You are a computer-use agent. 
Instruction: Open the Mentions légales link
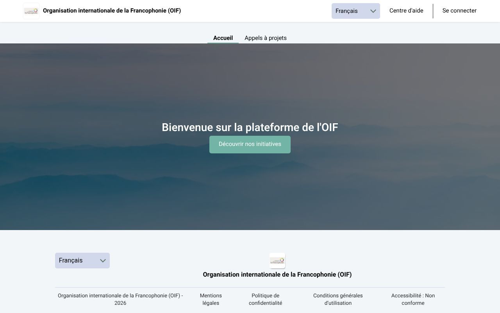coord(211,299)
